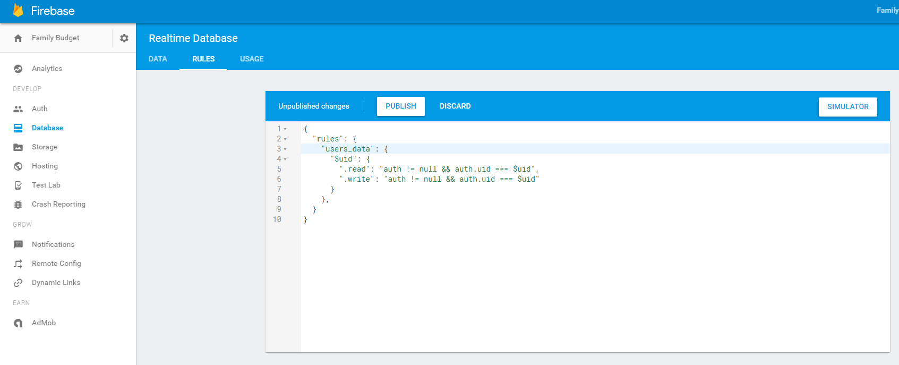Click the Notifications message icon
The height and width of the screenshot is (365, 899).
point(18,245)
